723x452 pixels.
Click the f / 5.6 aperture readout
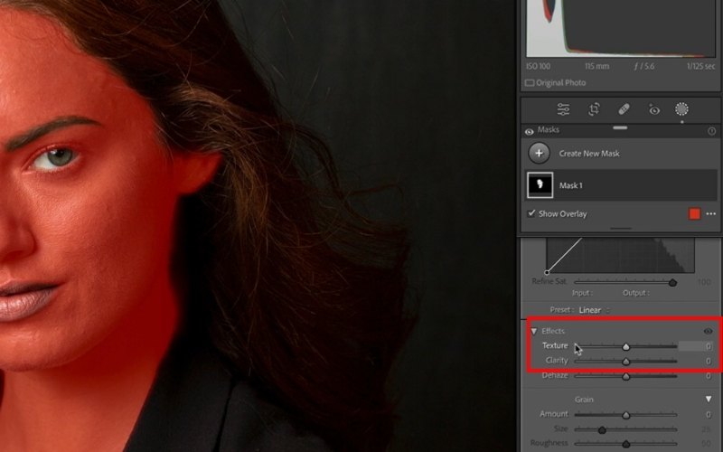tap(644, 66)
